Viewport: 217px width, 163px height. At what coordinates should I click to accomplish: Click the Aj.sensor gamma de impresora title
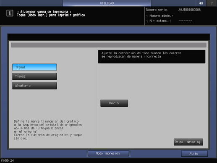coord(44,12)
